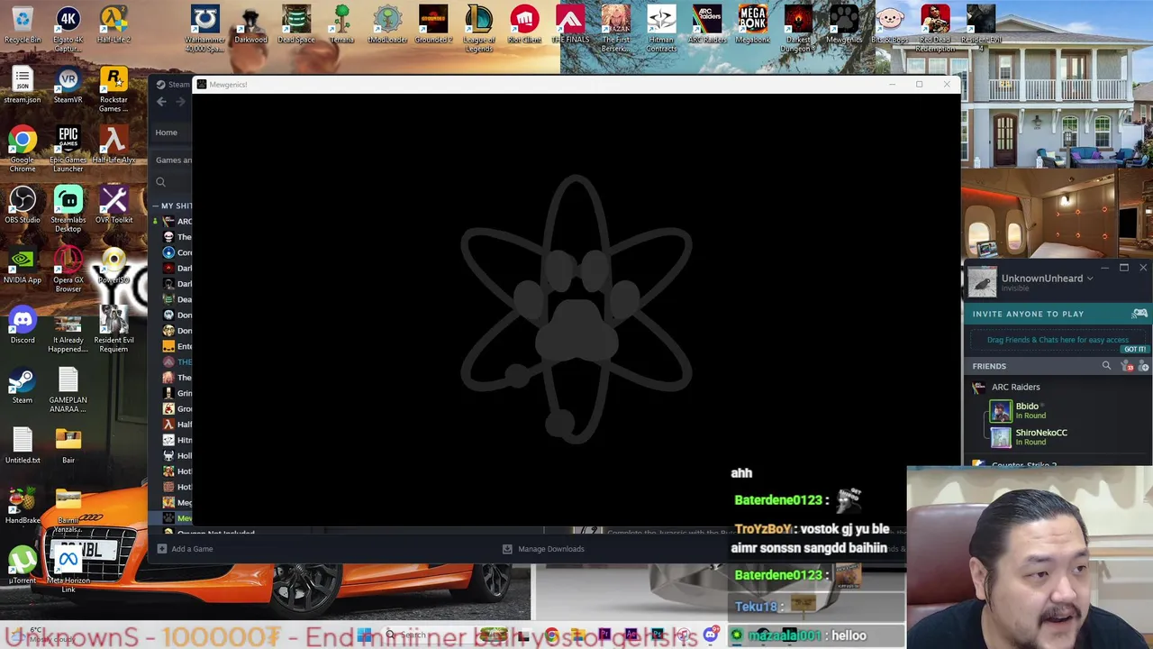
Task: Click Add a Game in Steam
Action: click(185, 549)
